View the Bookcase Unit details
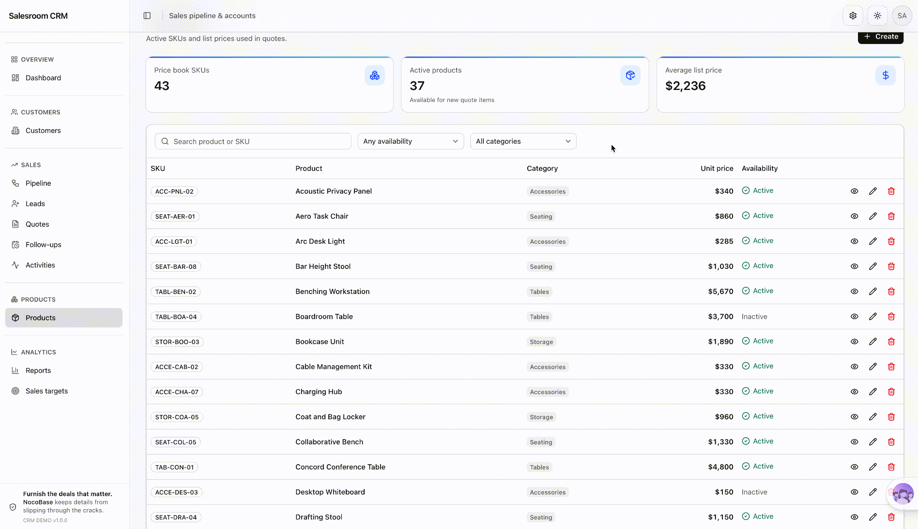The width and height of the screenshot is (918, 529). (855, 341)
